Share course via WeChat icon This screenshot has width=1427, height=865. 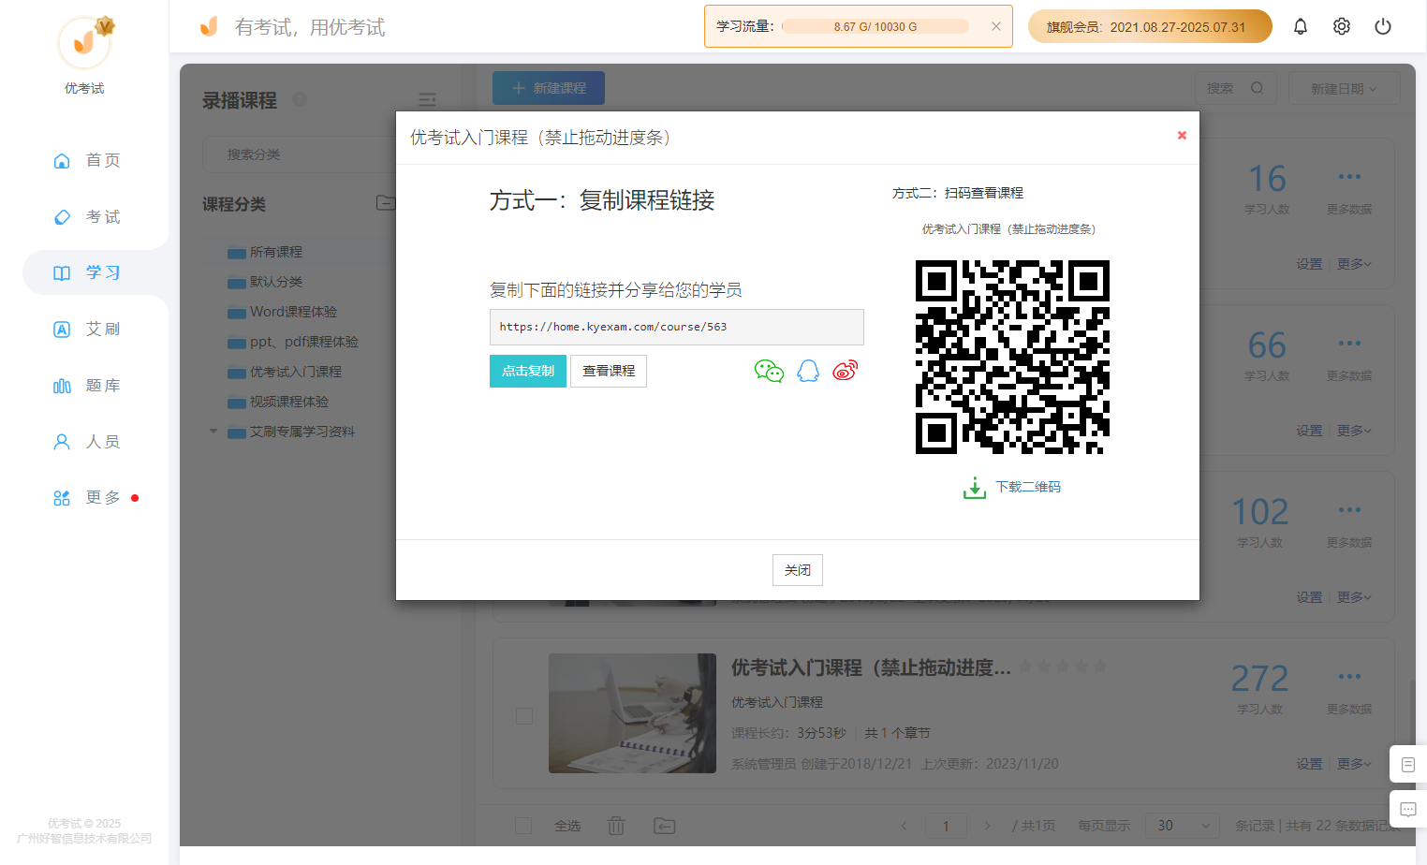[769, 372]
